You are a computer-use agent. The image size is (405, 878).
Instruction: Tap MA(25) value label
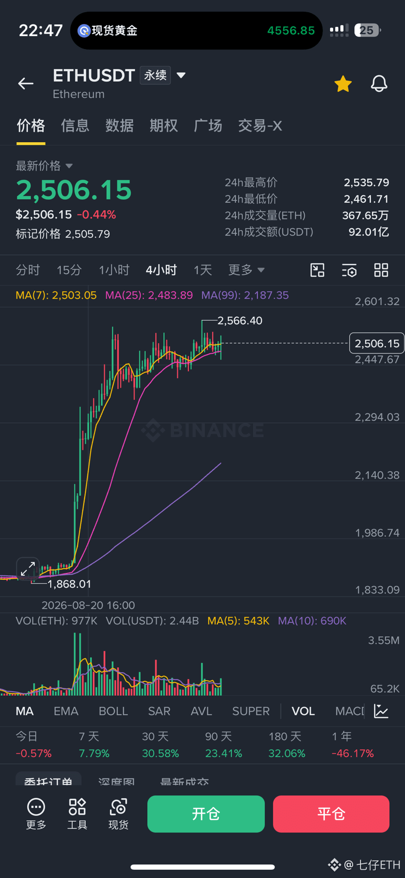coord(149,295)
